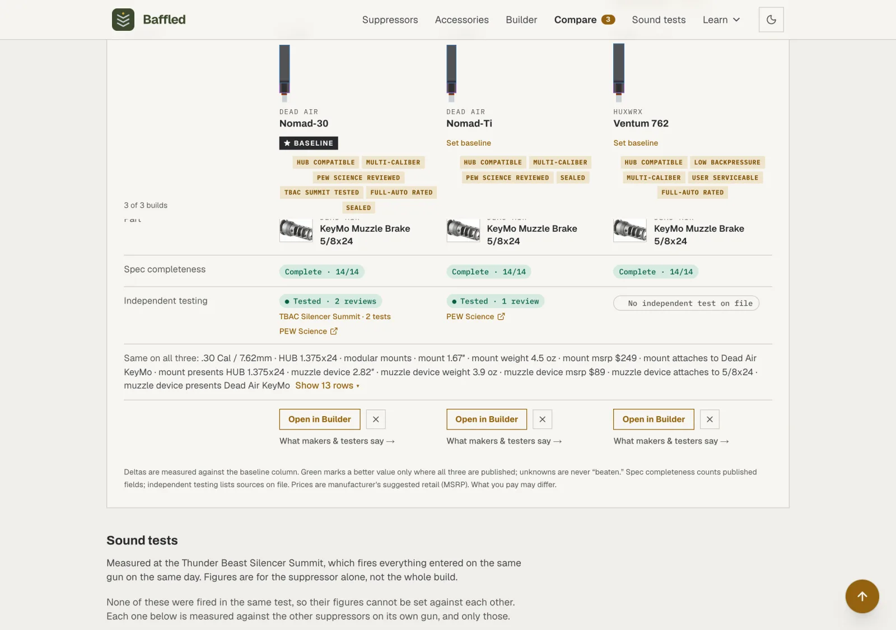Open Nomad-Ti build in Builder
The height and width of the screenshot is (630, 896).
click(487, 419)
